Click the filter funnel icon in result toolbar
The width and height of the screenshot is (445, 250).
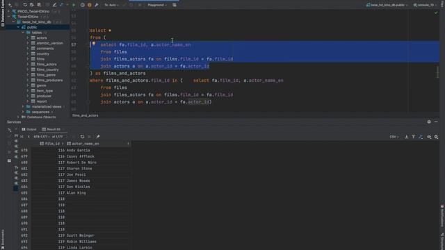tap(414, 137)
